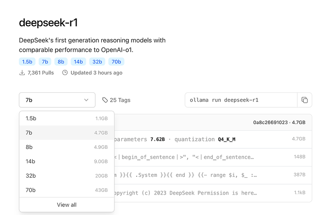Click the 14b blue tag badge
This screenshot has height=215, width=322.
coord(78,62)
